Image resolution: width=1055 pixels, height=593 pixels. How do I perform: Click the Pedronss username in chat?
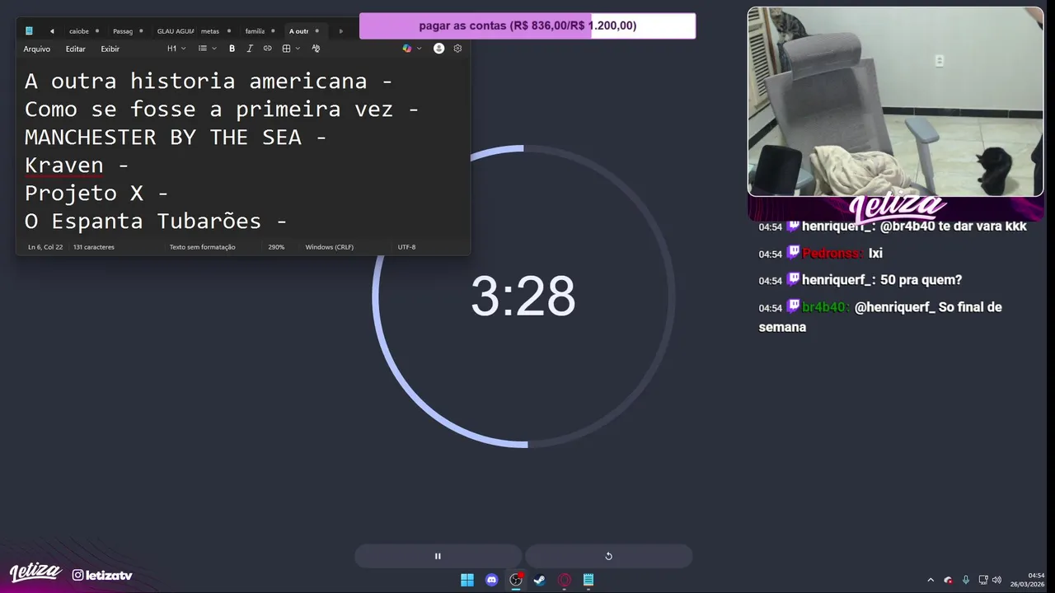coord(832,253)
